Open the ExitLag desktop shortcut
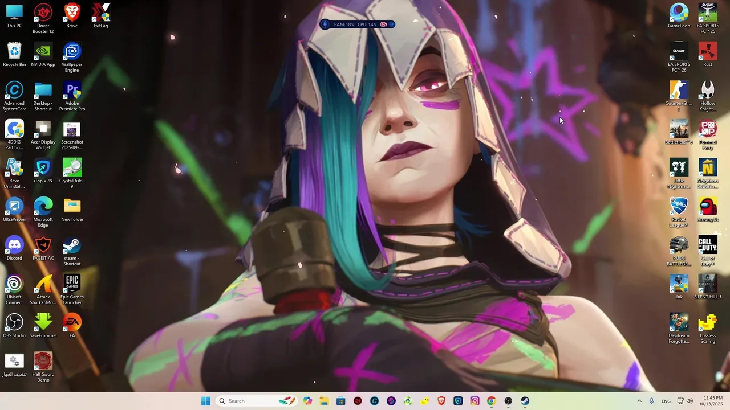 [101, 16]
